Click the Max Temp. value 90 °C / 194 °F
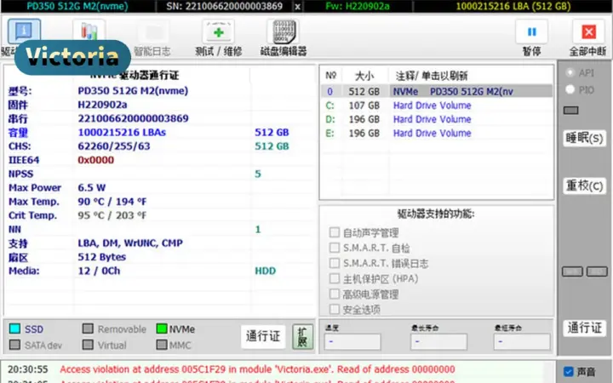The image size is (613, 383). tap(112, 202)
